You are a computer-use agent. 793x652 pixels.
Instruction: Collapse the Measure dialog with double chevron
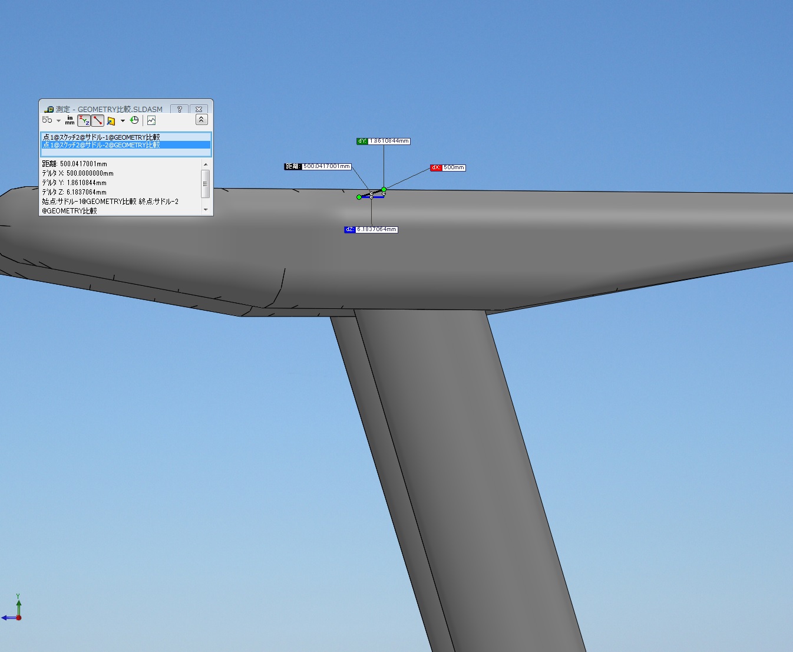[201, 120]
